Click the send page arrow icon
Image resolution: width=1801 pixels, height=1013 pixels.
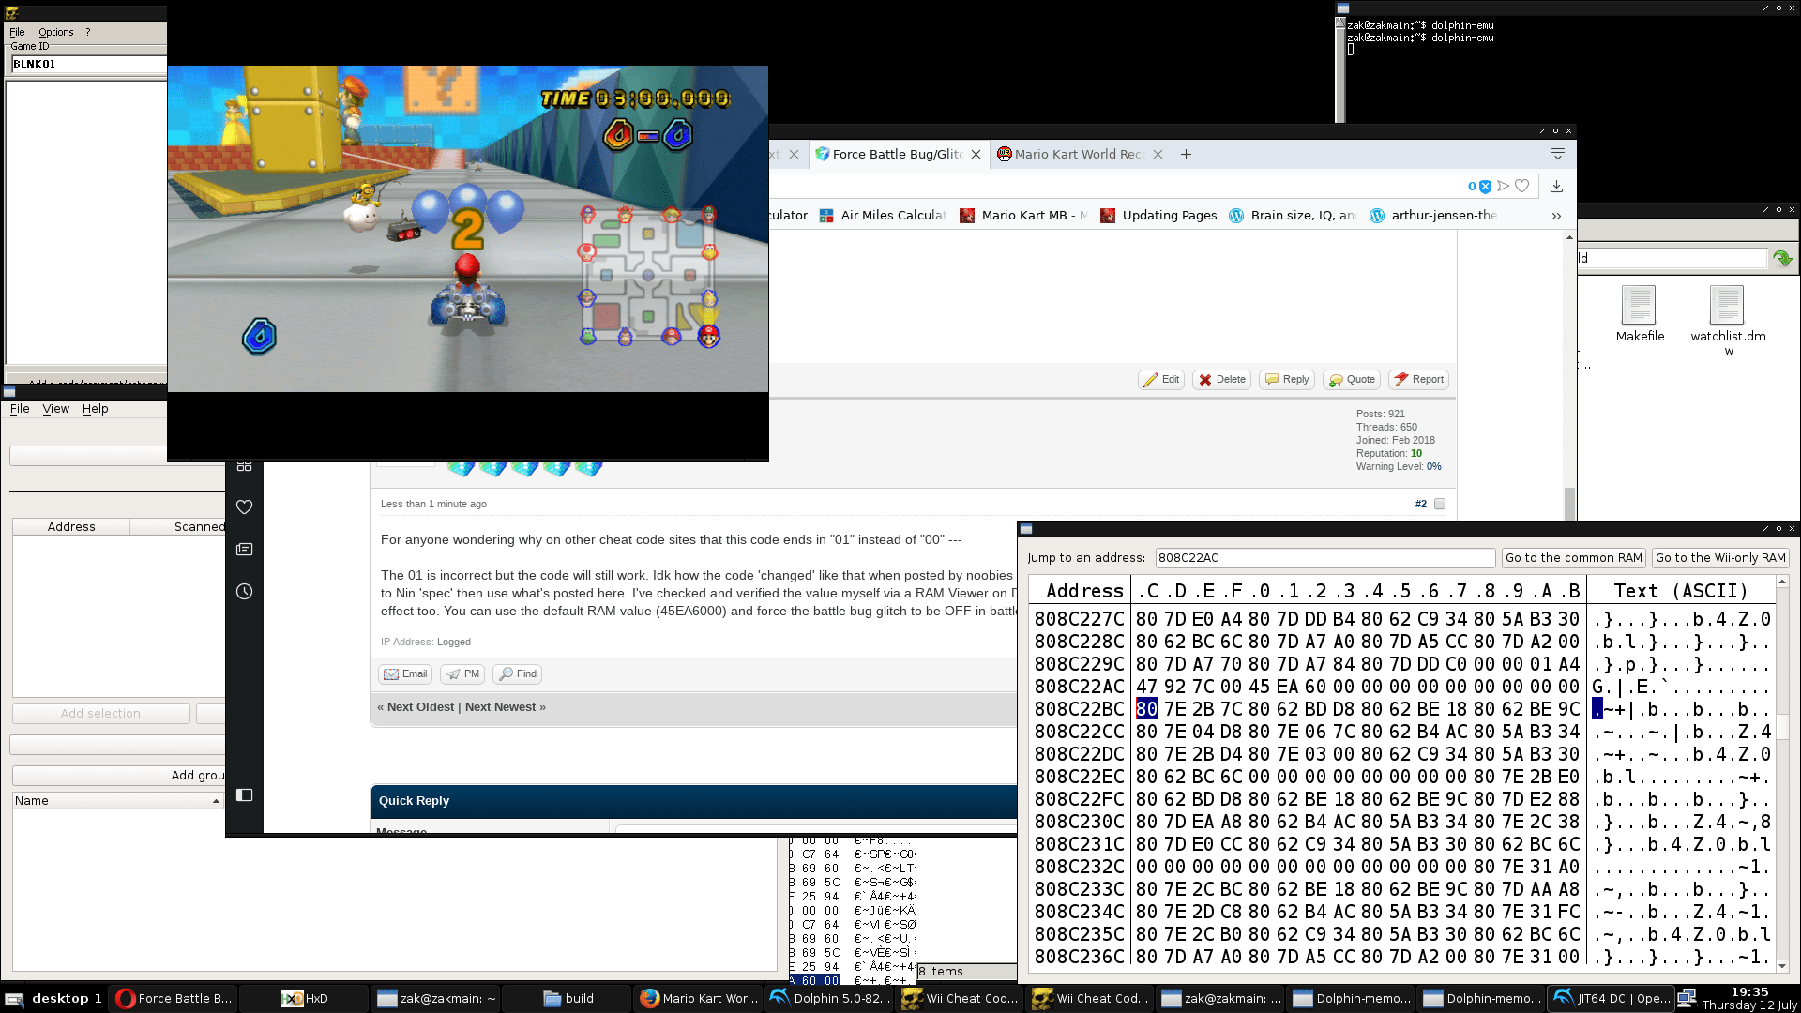click(1504, 187)
